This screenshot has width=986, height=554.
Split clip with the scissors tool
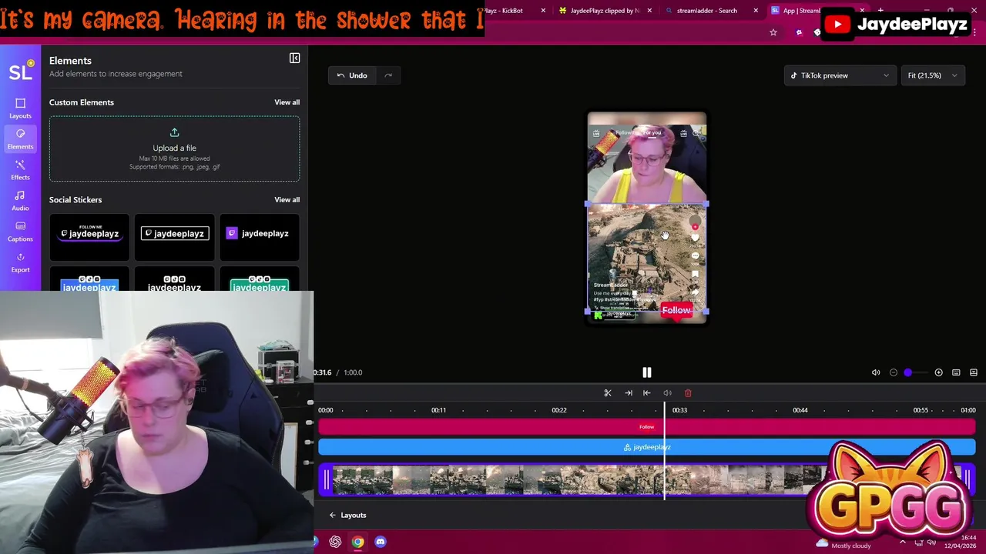click(608, 393)
